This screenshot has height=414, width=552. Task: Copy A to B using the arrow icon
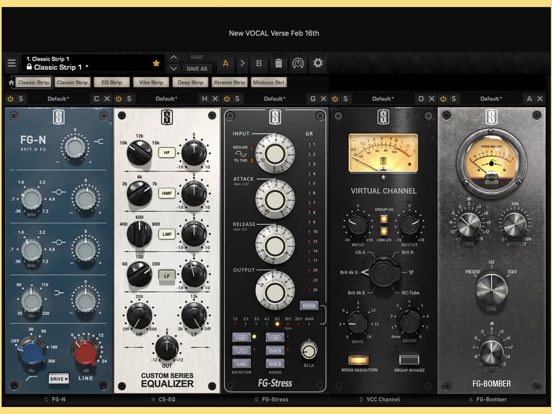point(242,63)
